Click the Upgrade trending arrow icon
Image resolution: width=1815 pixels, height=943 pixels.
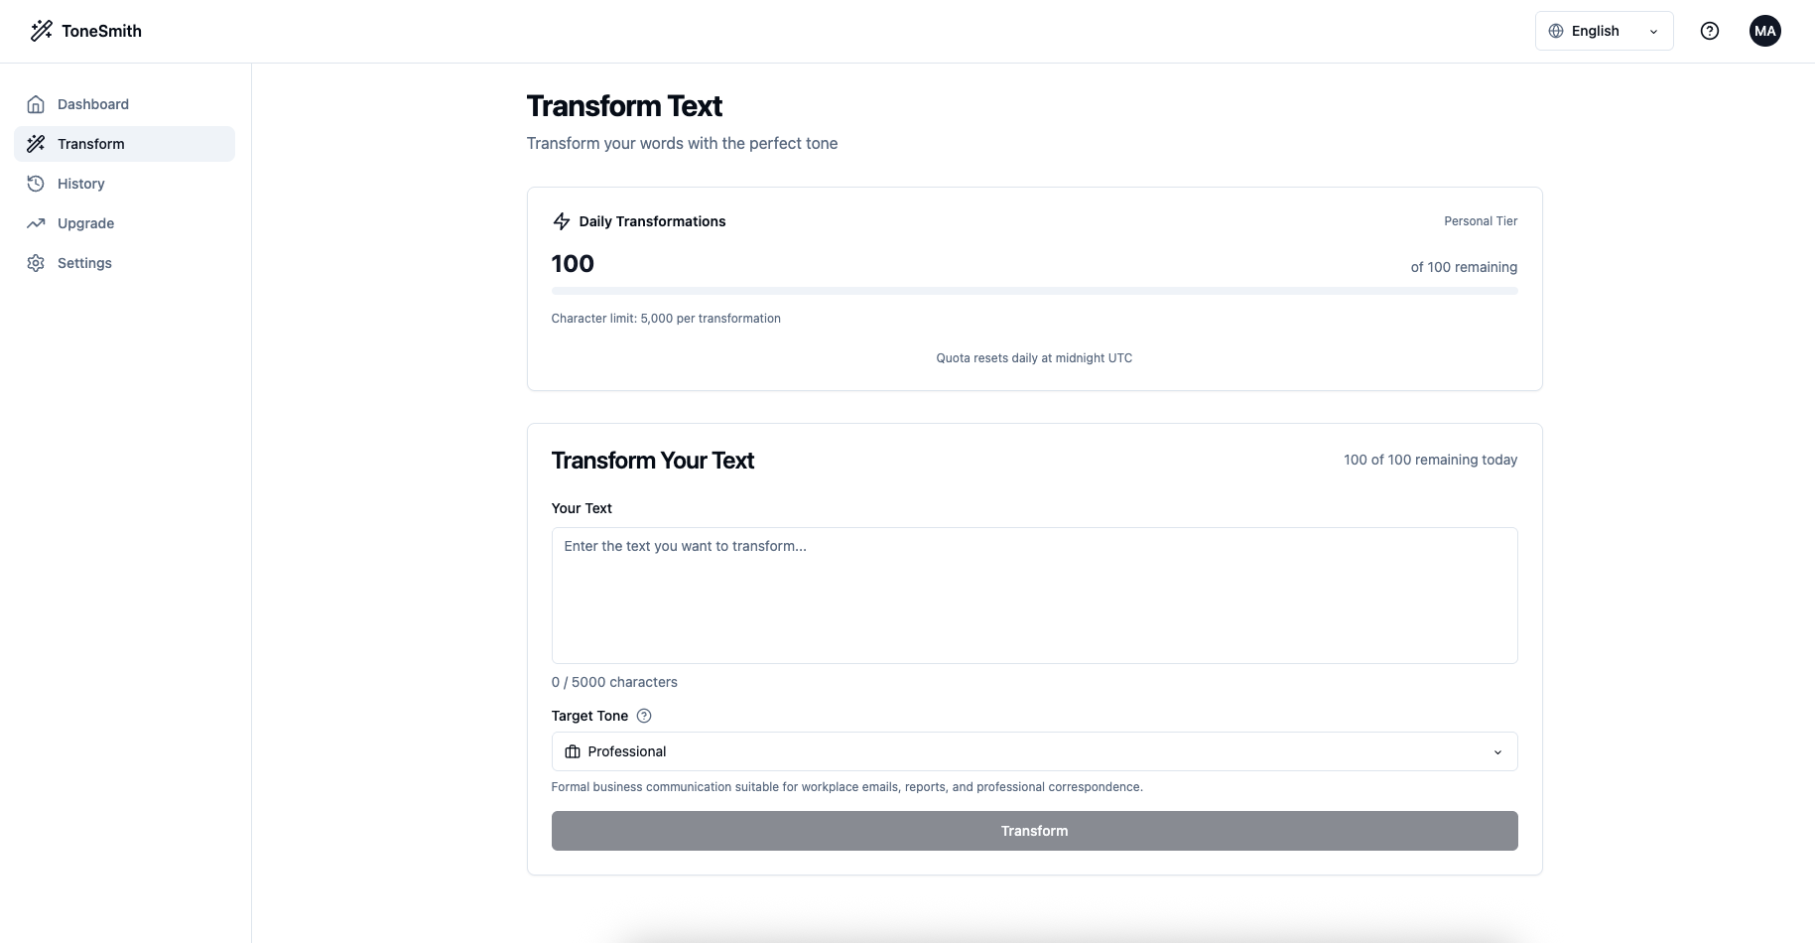36,223
